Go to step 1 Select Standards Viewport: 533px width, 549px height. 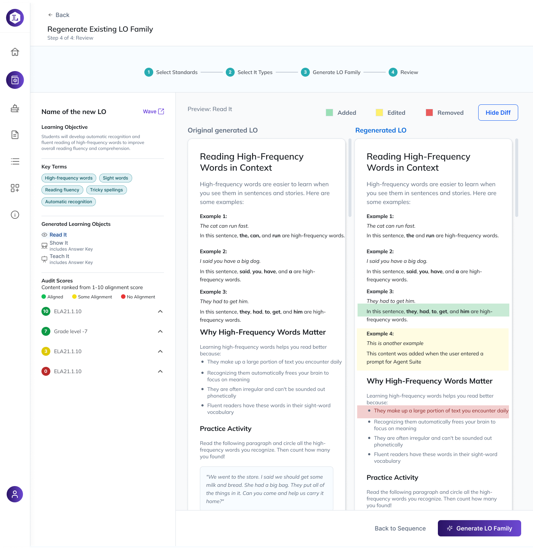pos(171,72)
